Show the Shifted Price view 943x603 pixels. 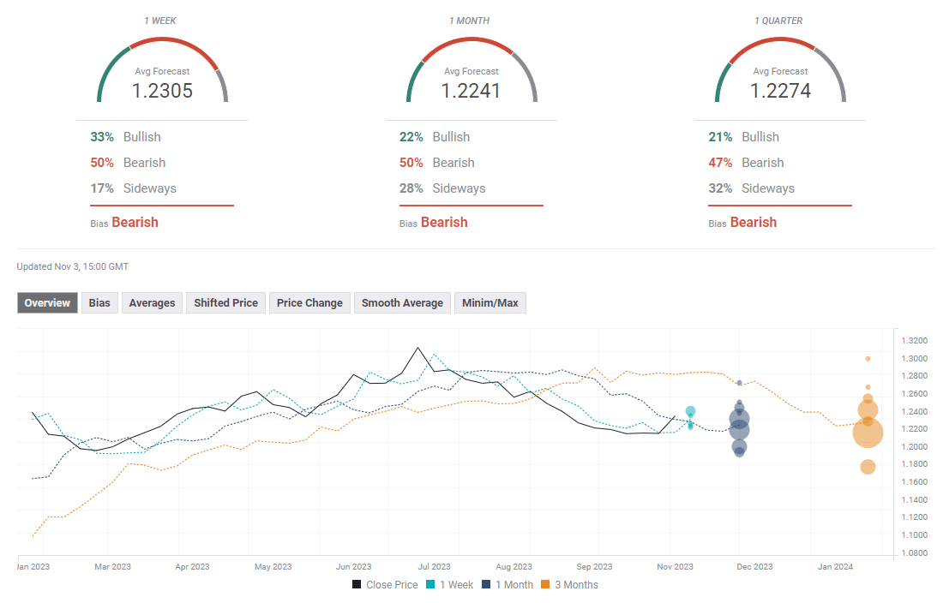click(225, 302)
